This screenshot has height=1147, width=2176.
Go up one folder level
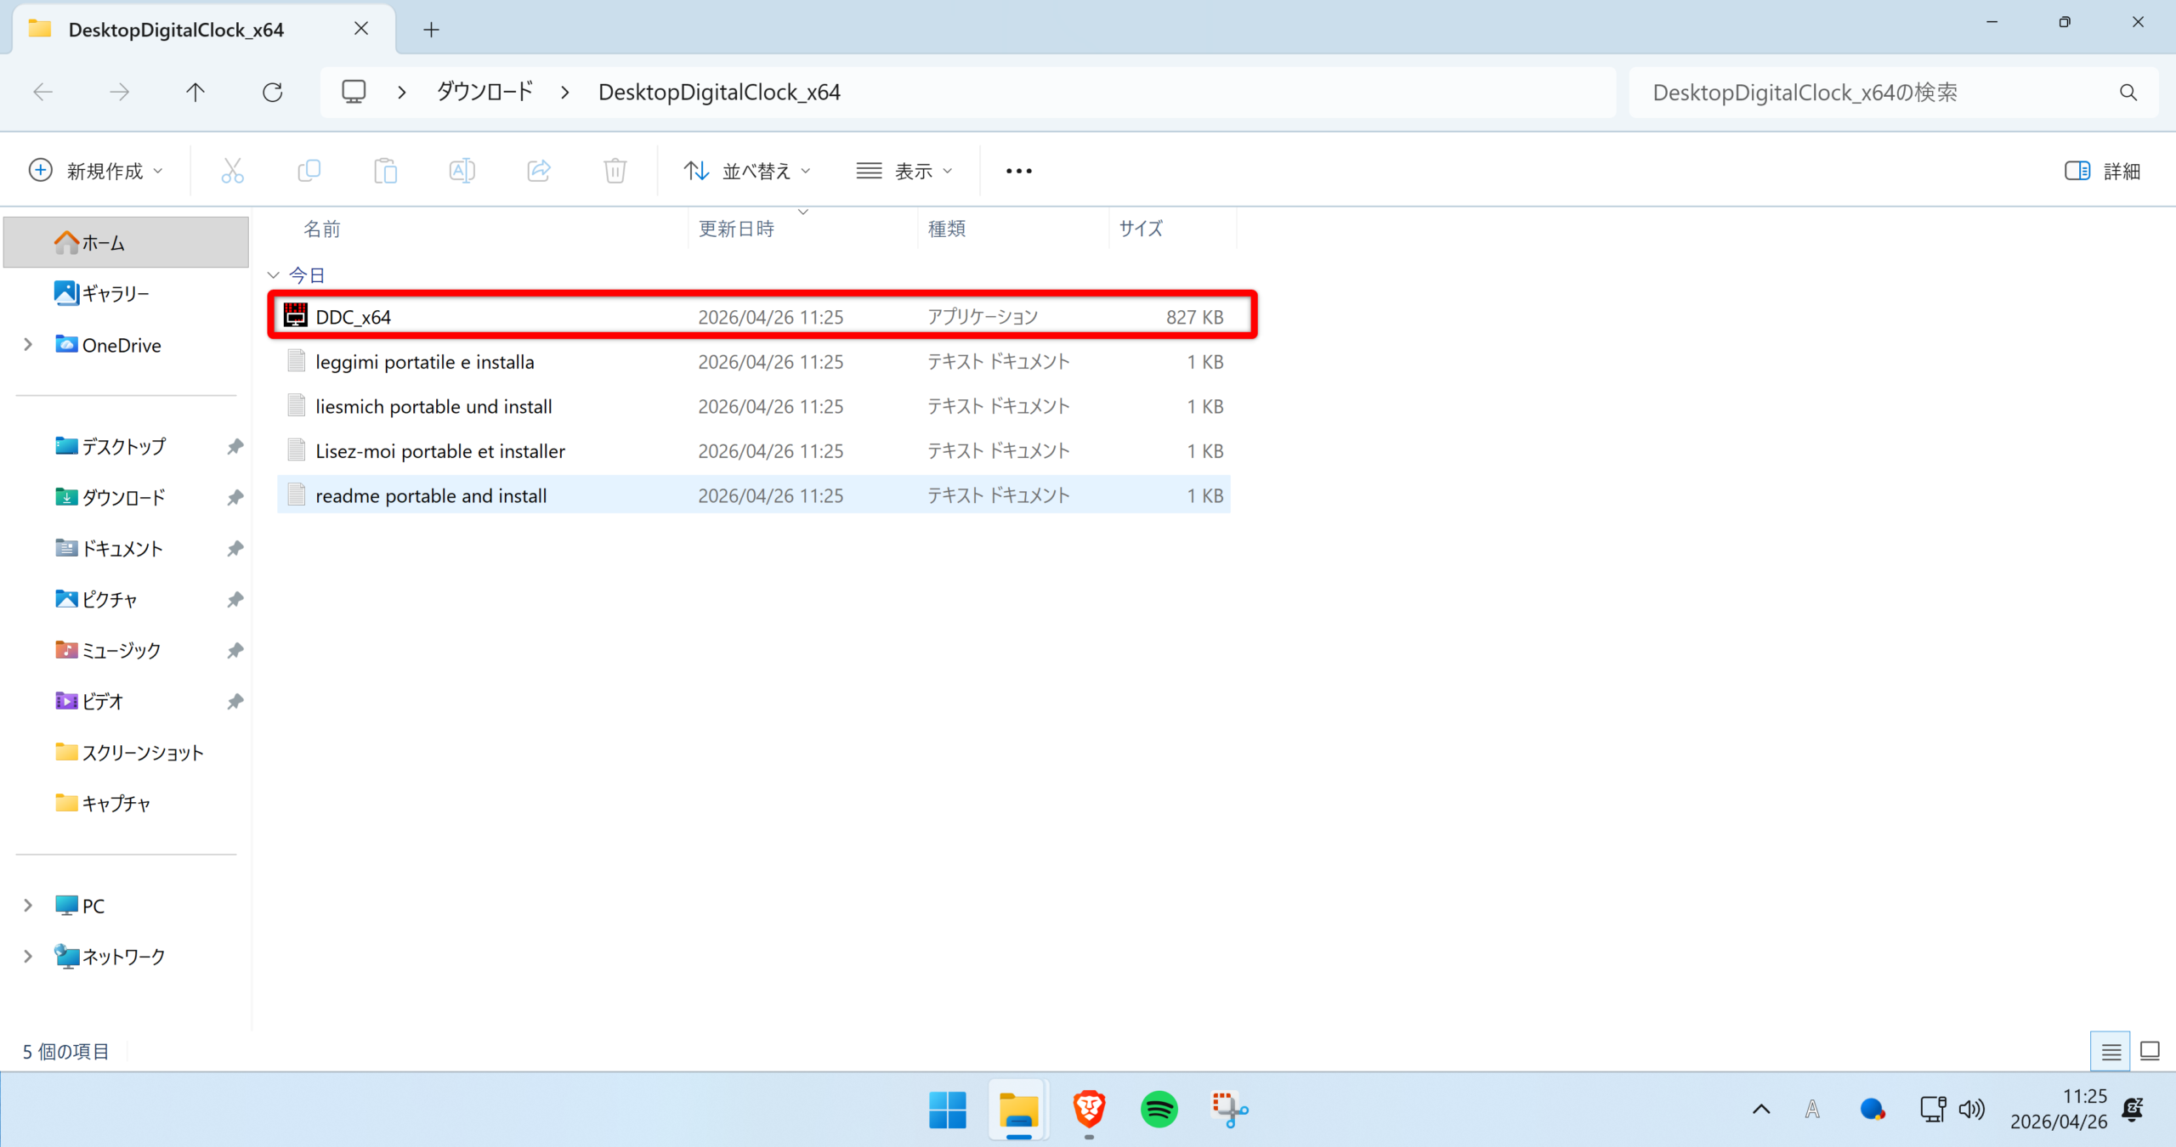tap(195, 92)
